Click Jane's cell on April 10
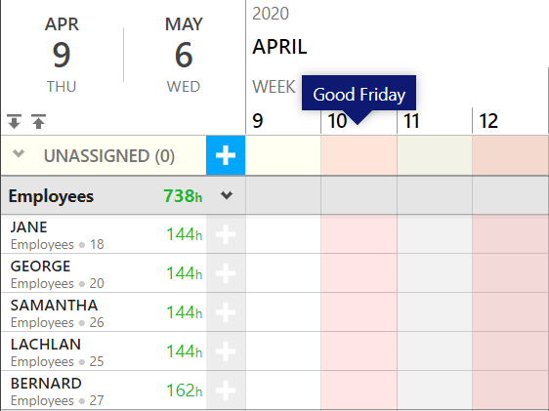Viewport: 549px width, 411px height. point(359,234)
